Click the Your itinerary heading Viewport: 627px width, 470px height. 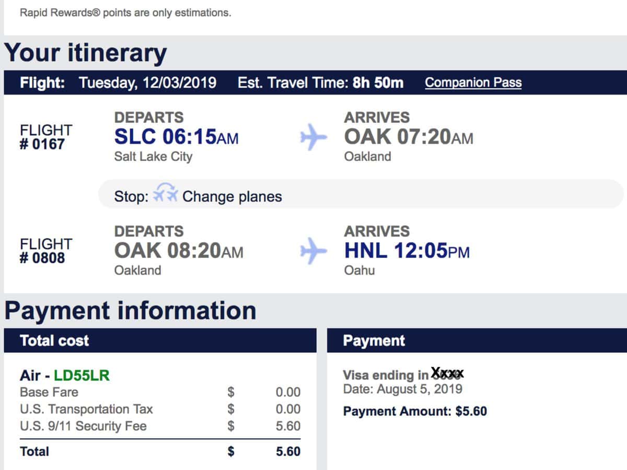86,53
